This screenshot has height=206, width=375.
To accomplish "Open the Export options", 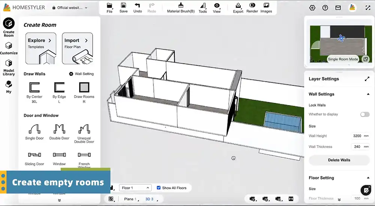I will (x=238, y=8).
